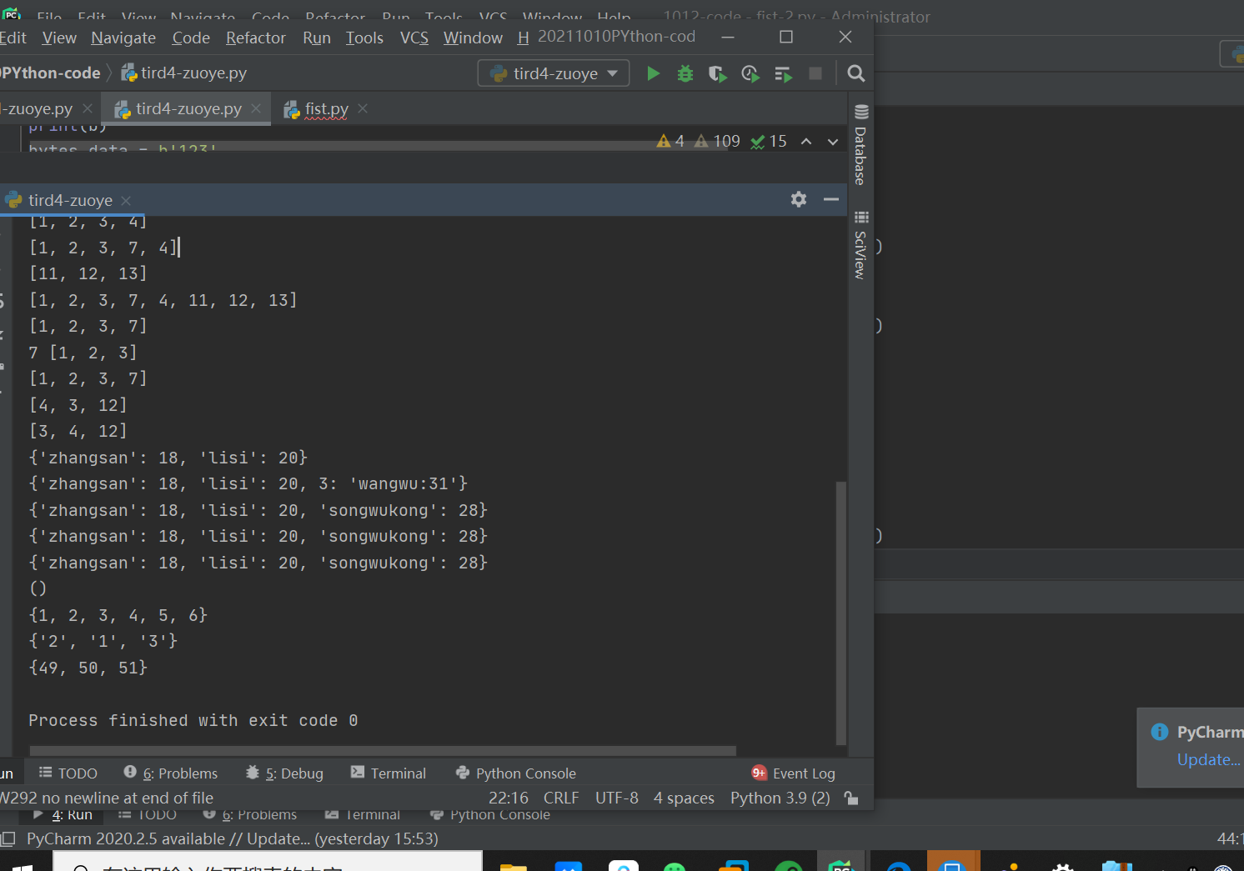Screen dimensions: 1244x871
Task: Toggle the SciView side panel
Action: pyautogui.click(x=860, y=250)
